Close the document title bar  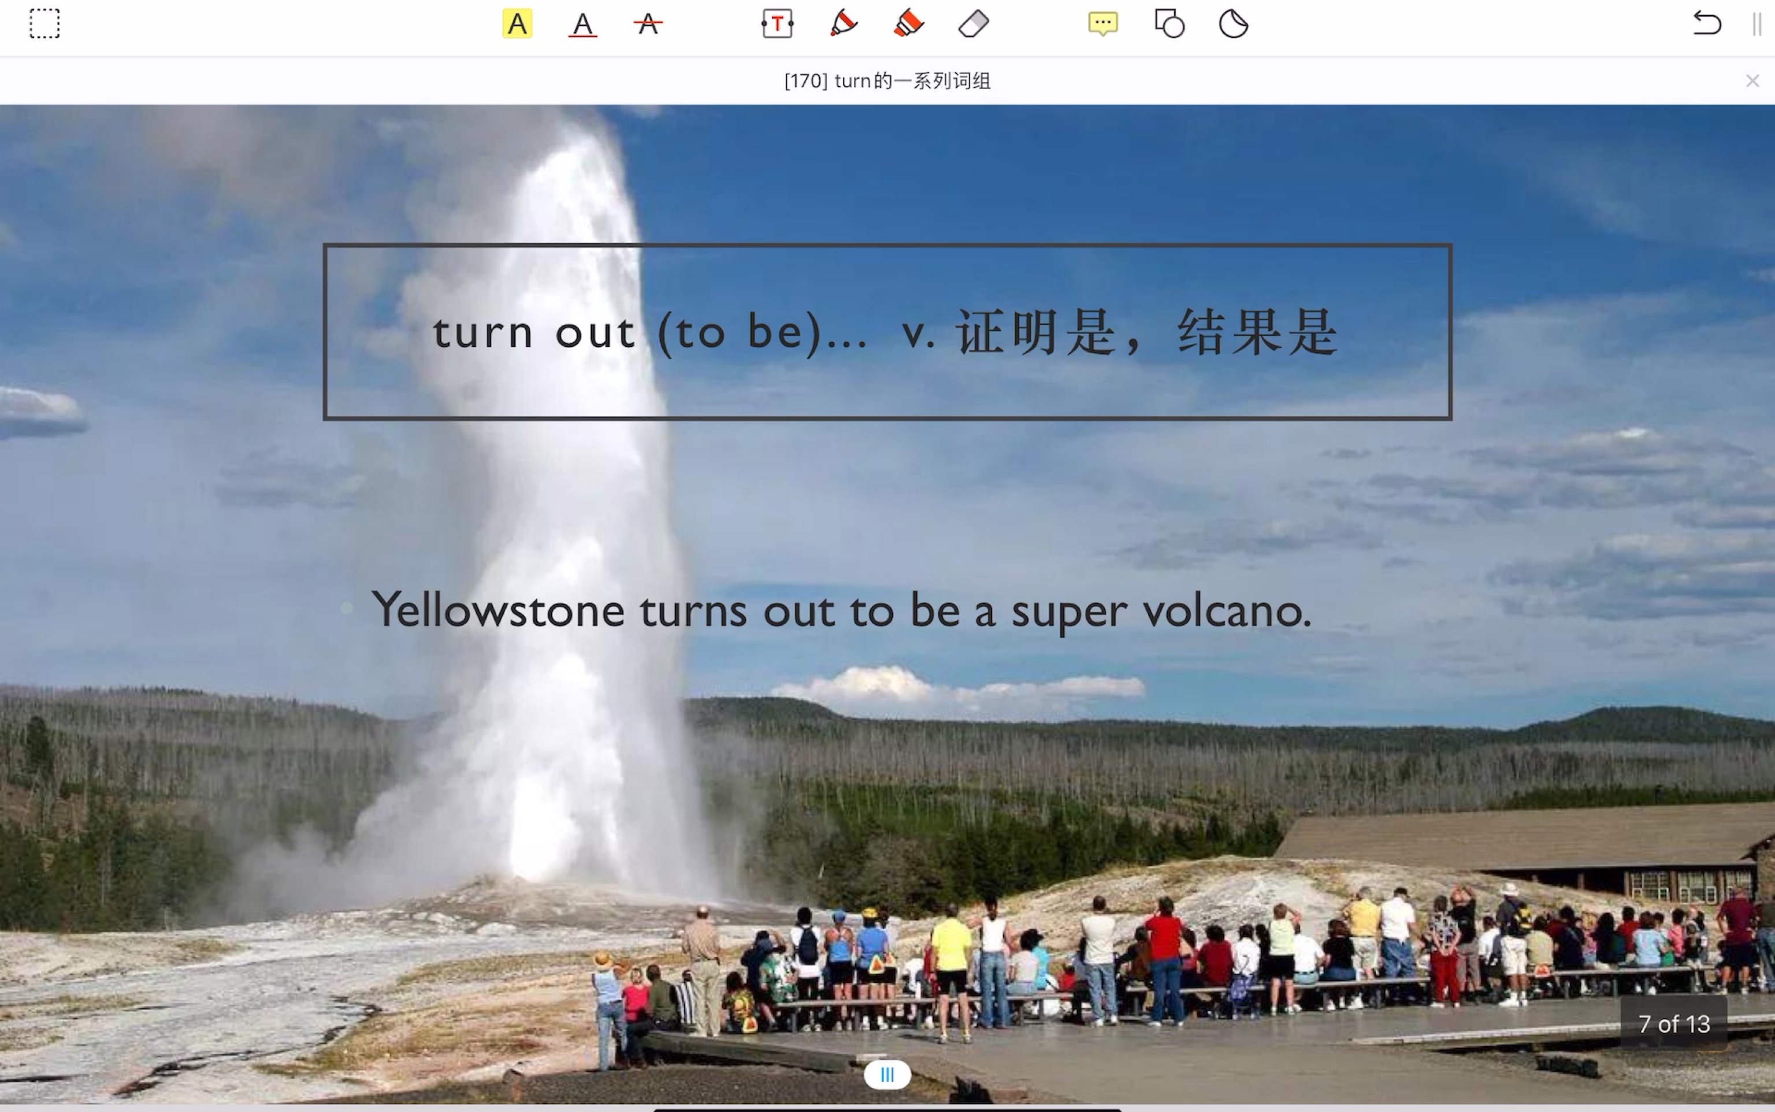tap(1753, 81)
